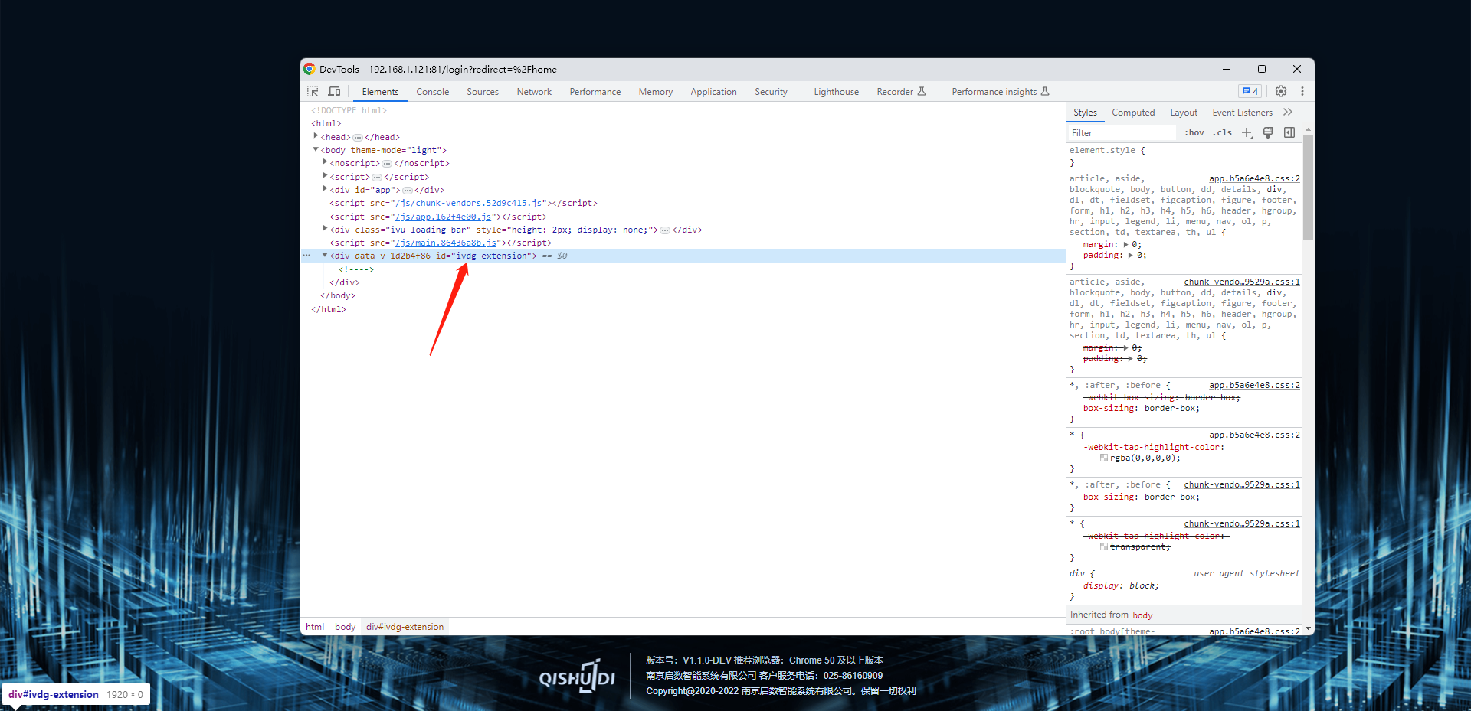The height and width of the screenshot is (711, 1471).
Task: Open the Network tab
Action: [x=534, y=92]
